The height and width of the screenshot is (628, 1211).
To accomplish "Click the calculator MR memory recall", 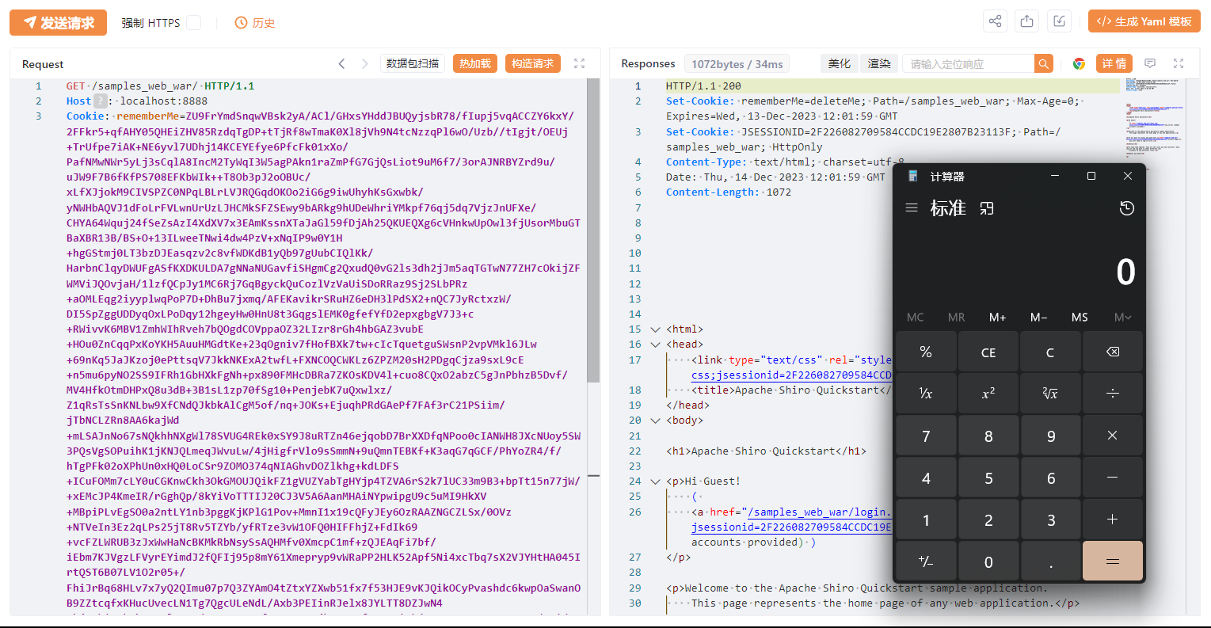I will click(957, 317).
